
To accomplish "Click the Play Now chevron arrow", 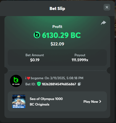I will (100, 102).
